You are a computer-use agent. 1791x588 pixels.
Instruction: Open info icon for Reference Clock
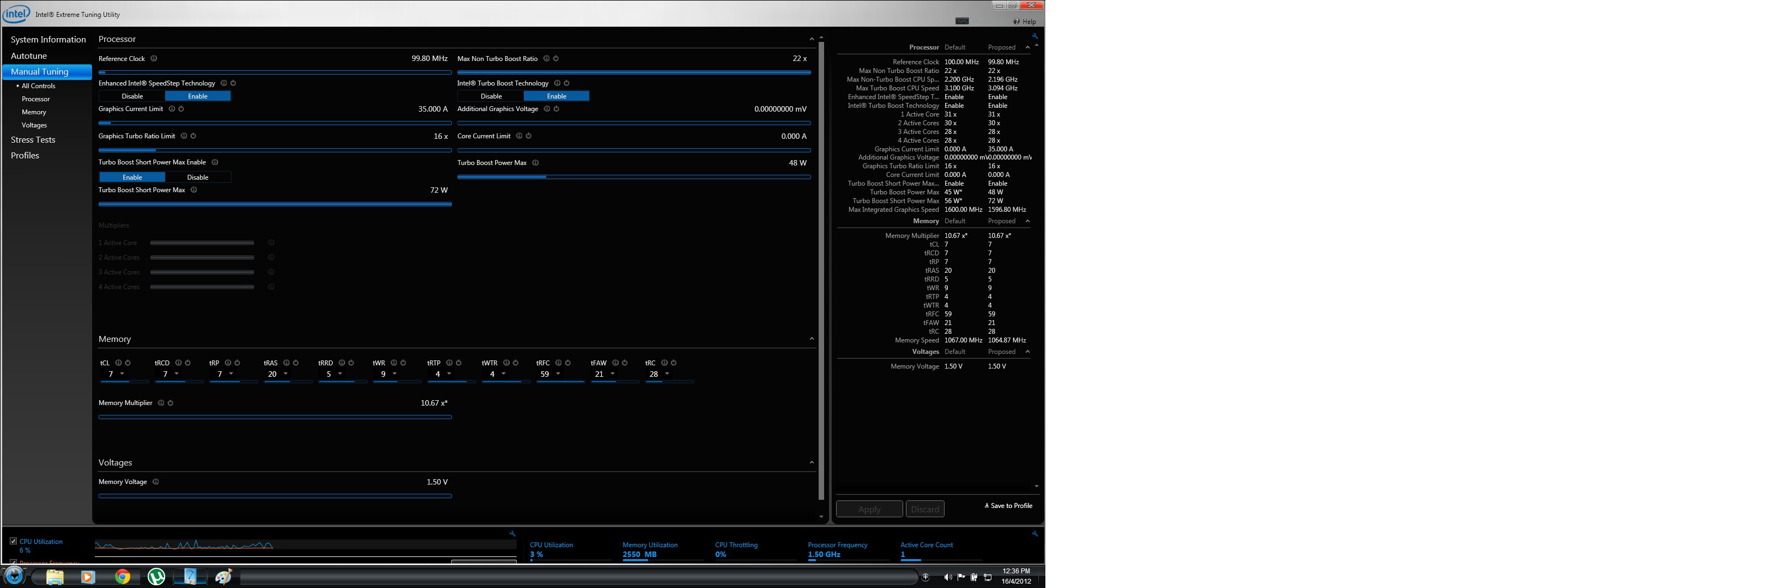[154, 59]
